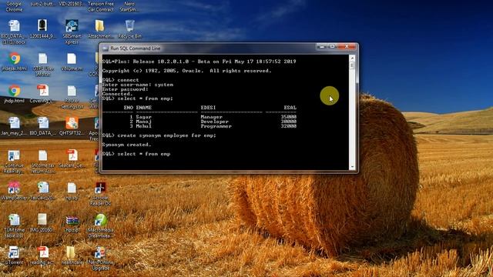493x277 pixels.
Task: Select the Acrobat Reader DC shortcut
Action: pyautogui.click(x=101, y=194)
